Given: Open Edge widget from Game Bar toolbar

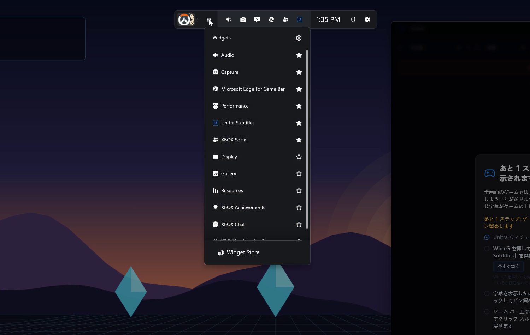Looking at the screenshot, I should tap(271, 20).
